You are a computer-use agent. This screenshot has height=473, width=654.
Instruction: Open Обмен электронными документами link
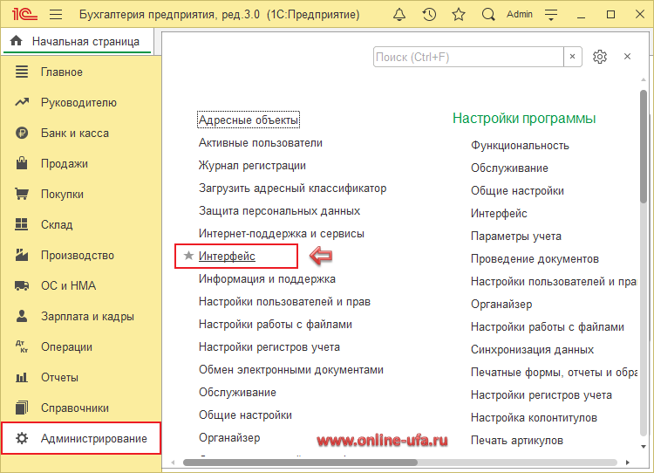click(291, 370)
